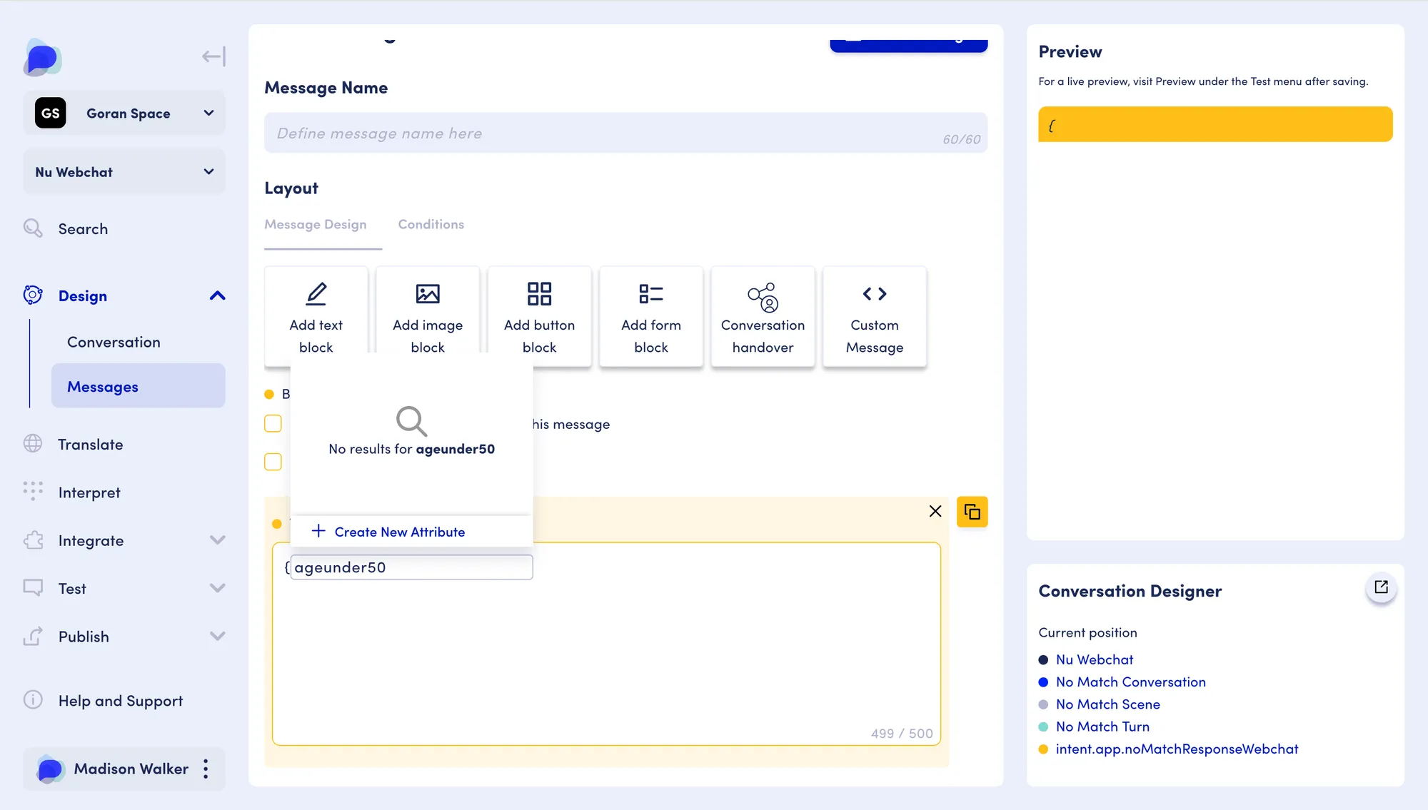Click Create New Attribute

(399, 532)
